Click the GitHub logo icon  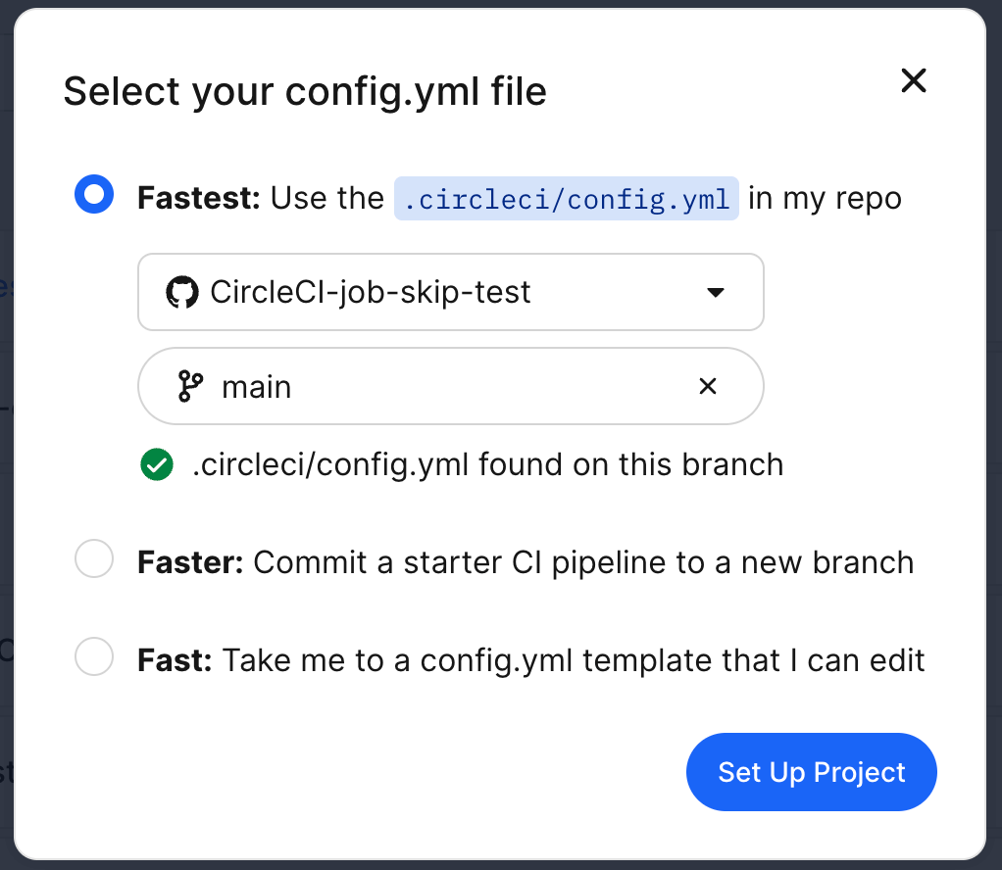pyautogui.click(x=182, y=292)
